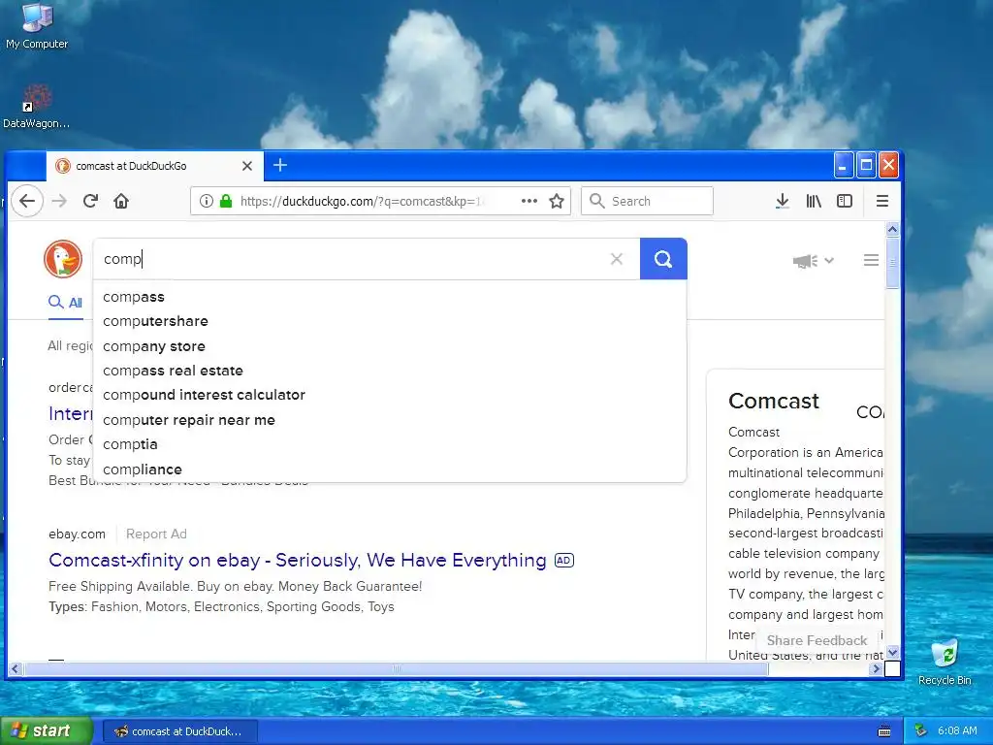The image size is (993, 745).
Task: Choose the "compass real estate" suggestion
Action: pyautogui.click(x=390, y=371)
